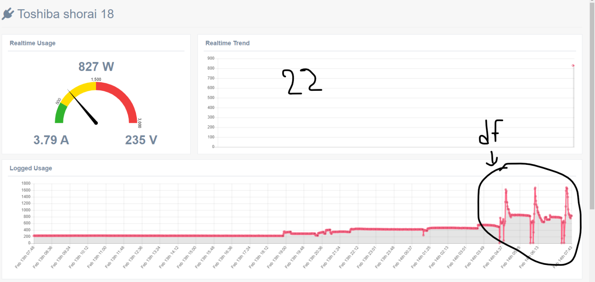Click the power plug icon beside the title
Viewport: 595px width, 282px height.
(8, 14)
